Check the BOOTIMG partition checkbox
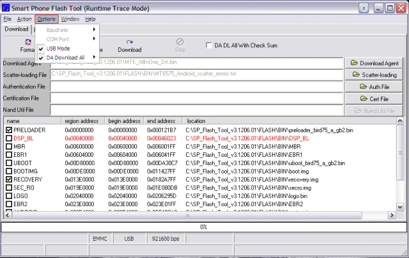 [x=9, y=171]
